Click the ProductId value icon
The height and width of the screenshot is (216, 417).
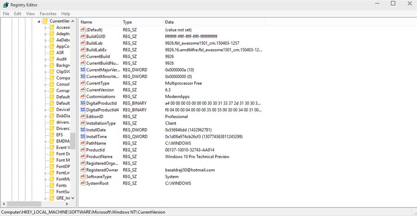[x=83, y=150]
